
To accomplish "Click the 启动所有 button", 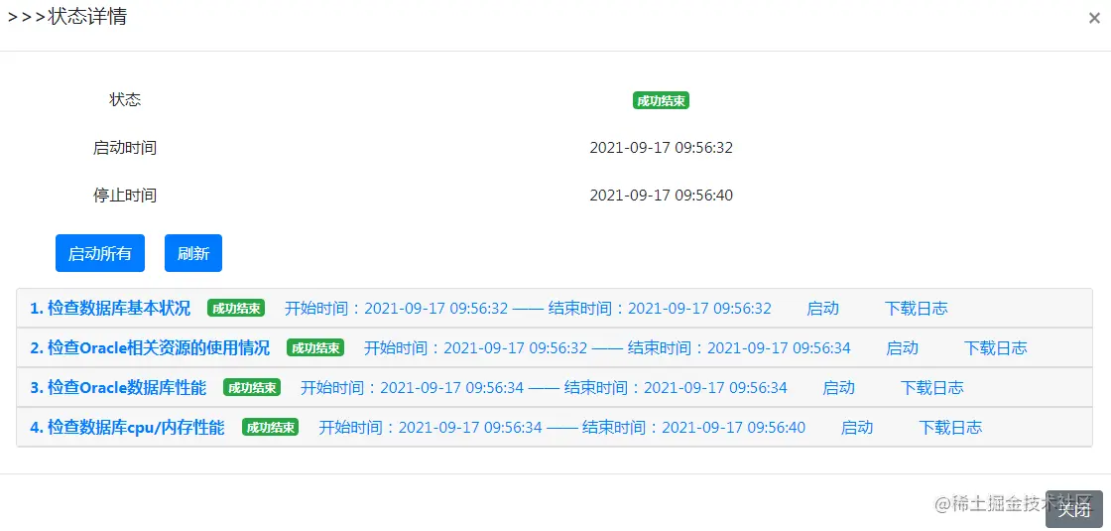I will [x=100, y=253].
